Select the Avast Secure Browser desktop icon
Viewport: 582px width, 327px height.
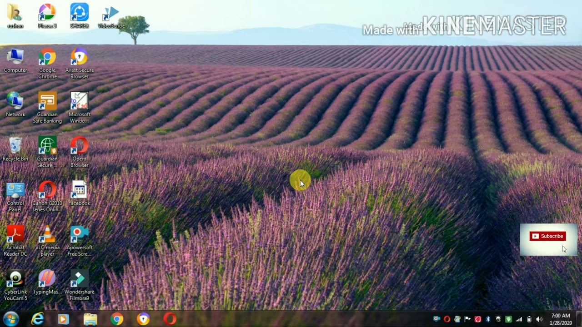[x=79, y=63]
